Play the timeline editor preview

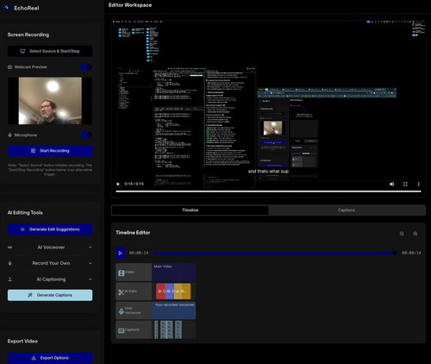click(121, 254)
